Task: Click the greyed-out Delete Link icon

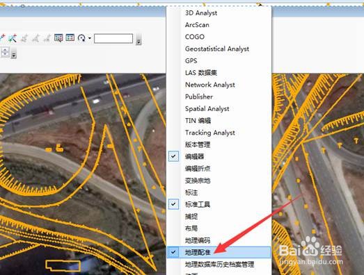Action: tap(47, 38)
